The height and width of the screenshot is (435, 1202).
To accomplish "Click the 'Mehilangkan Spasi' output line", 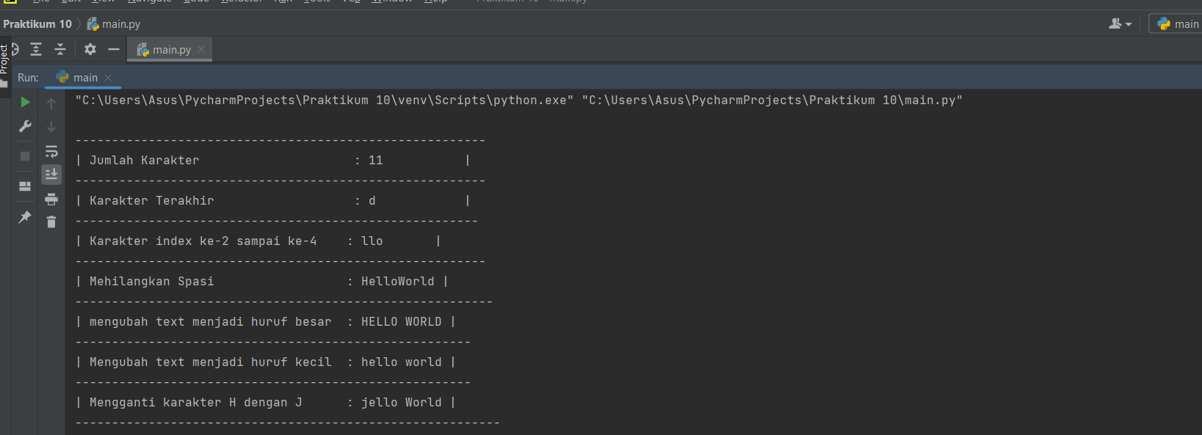I will point(261,281).
